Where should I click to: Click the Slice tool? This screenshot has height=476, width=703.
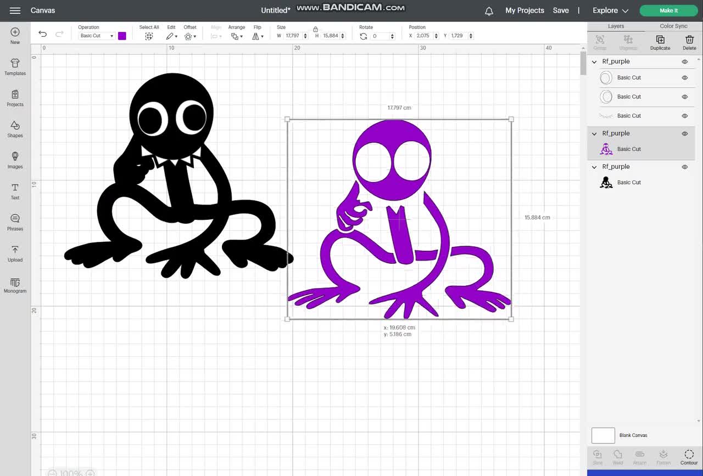tap(598, 457)
